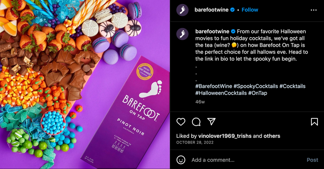The image size is (324, 169).
Task: Open vinolover1969_trishs profile from likes
Action: click(225, 136)
